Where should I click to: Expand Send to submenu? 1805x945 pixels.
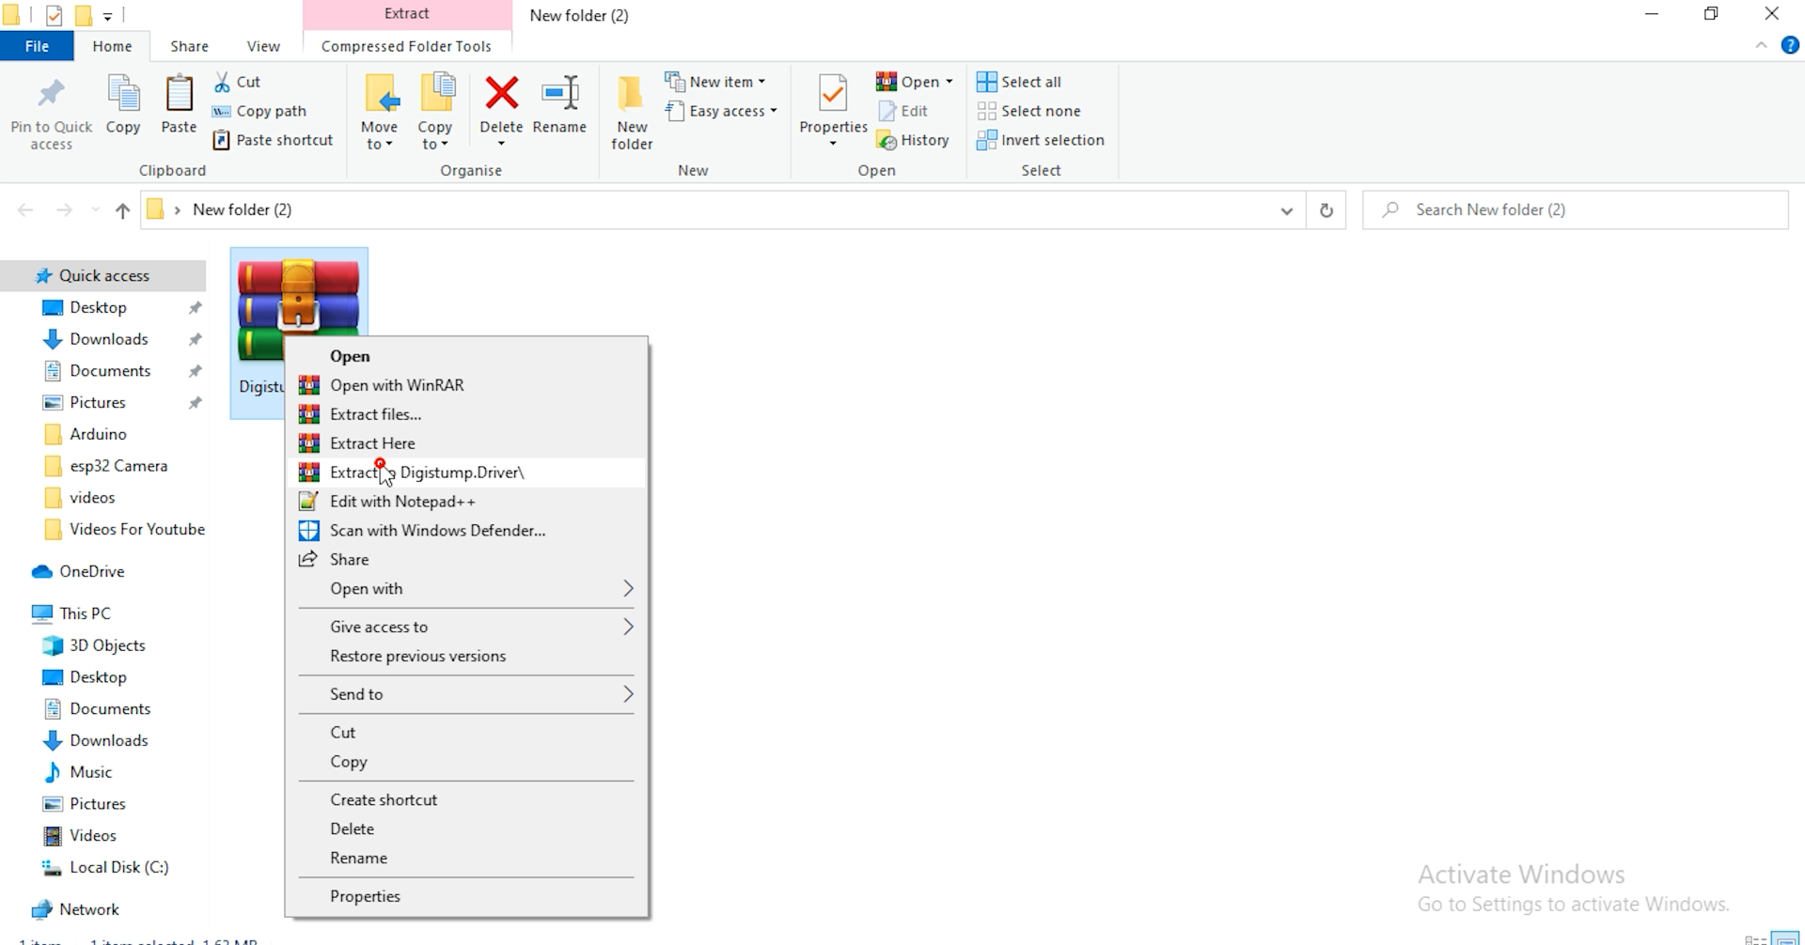pos(466,694)
